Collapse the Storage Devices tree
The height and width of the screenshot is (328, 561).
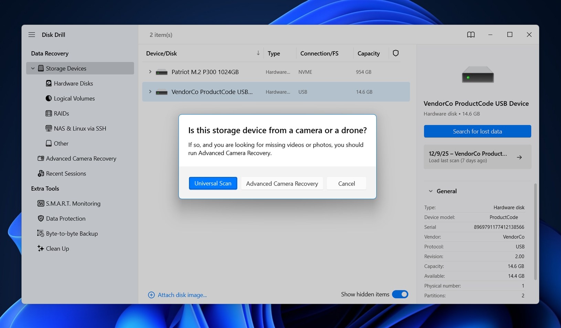click(x=33, y=68)
